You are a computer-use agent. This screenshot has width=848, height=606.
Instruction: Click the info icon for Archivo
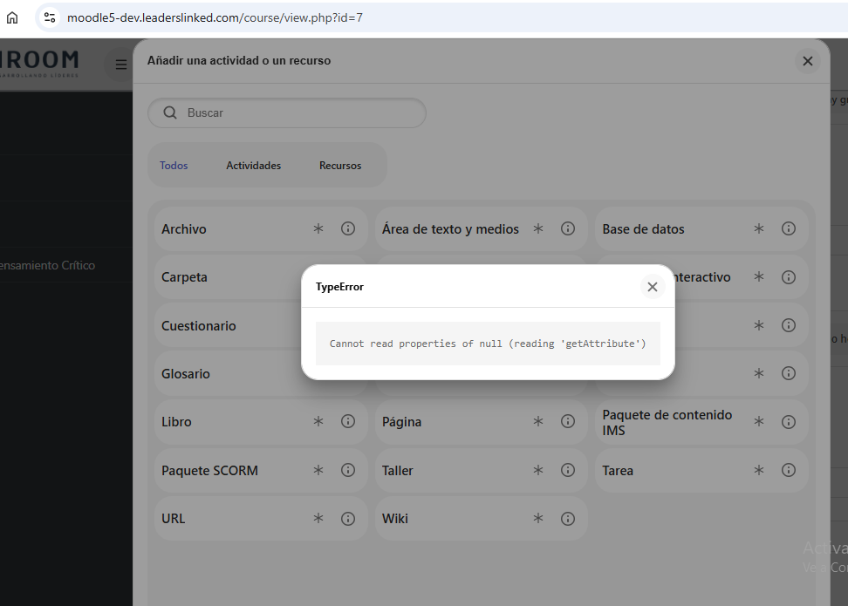click(348, 228)
